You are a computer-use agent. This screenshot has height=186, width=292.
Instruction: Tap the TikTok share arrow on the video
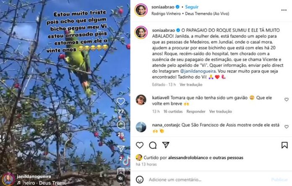point(121,149)
